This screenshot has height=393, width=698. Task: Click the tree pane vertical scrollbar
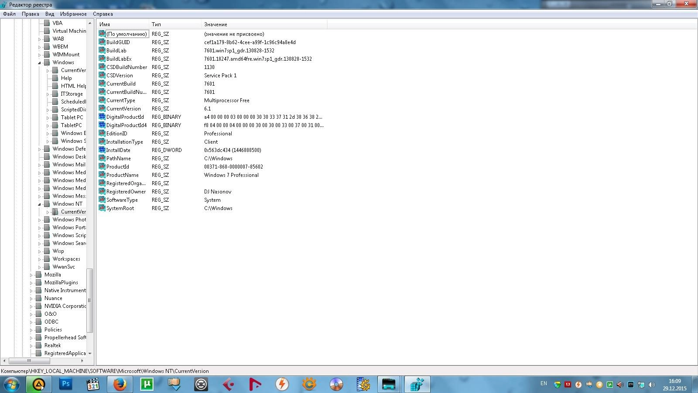click(x=90, y=300)
